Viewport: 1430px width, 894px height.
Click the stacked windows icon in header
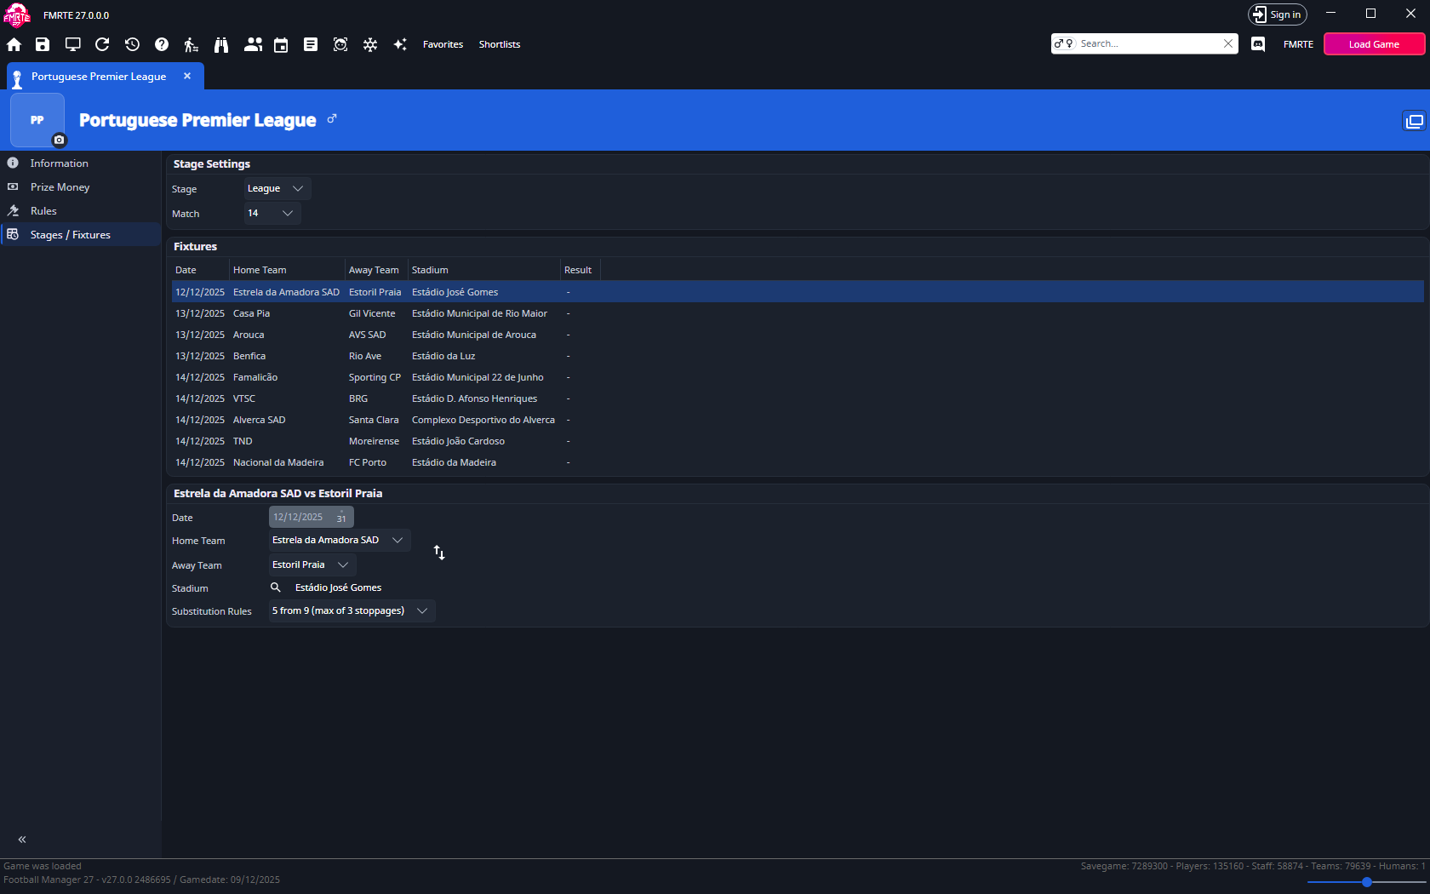1414,121
